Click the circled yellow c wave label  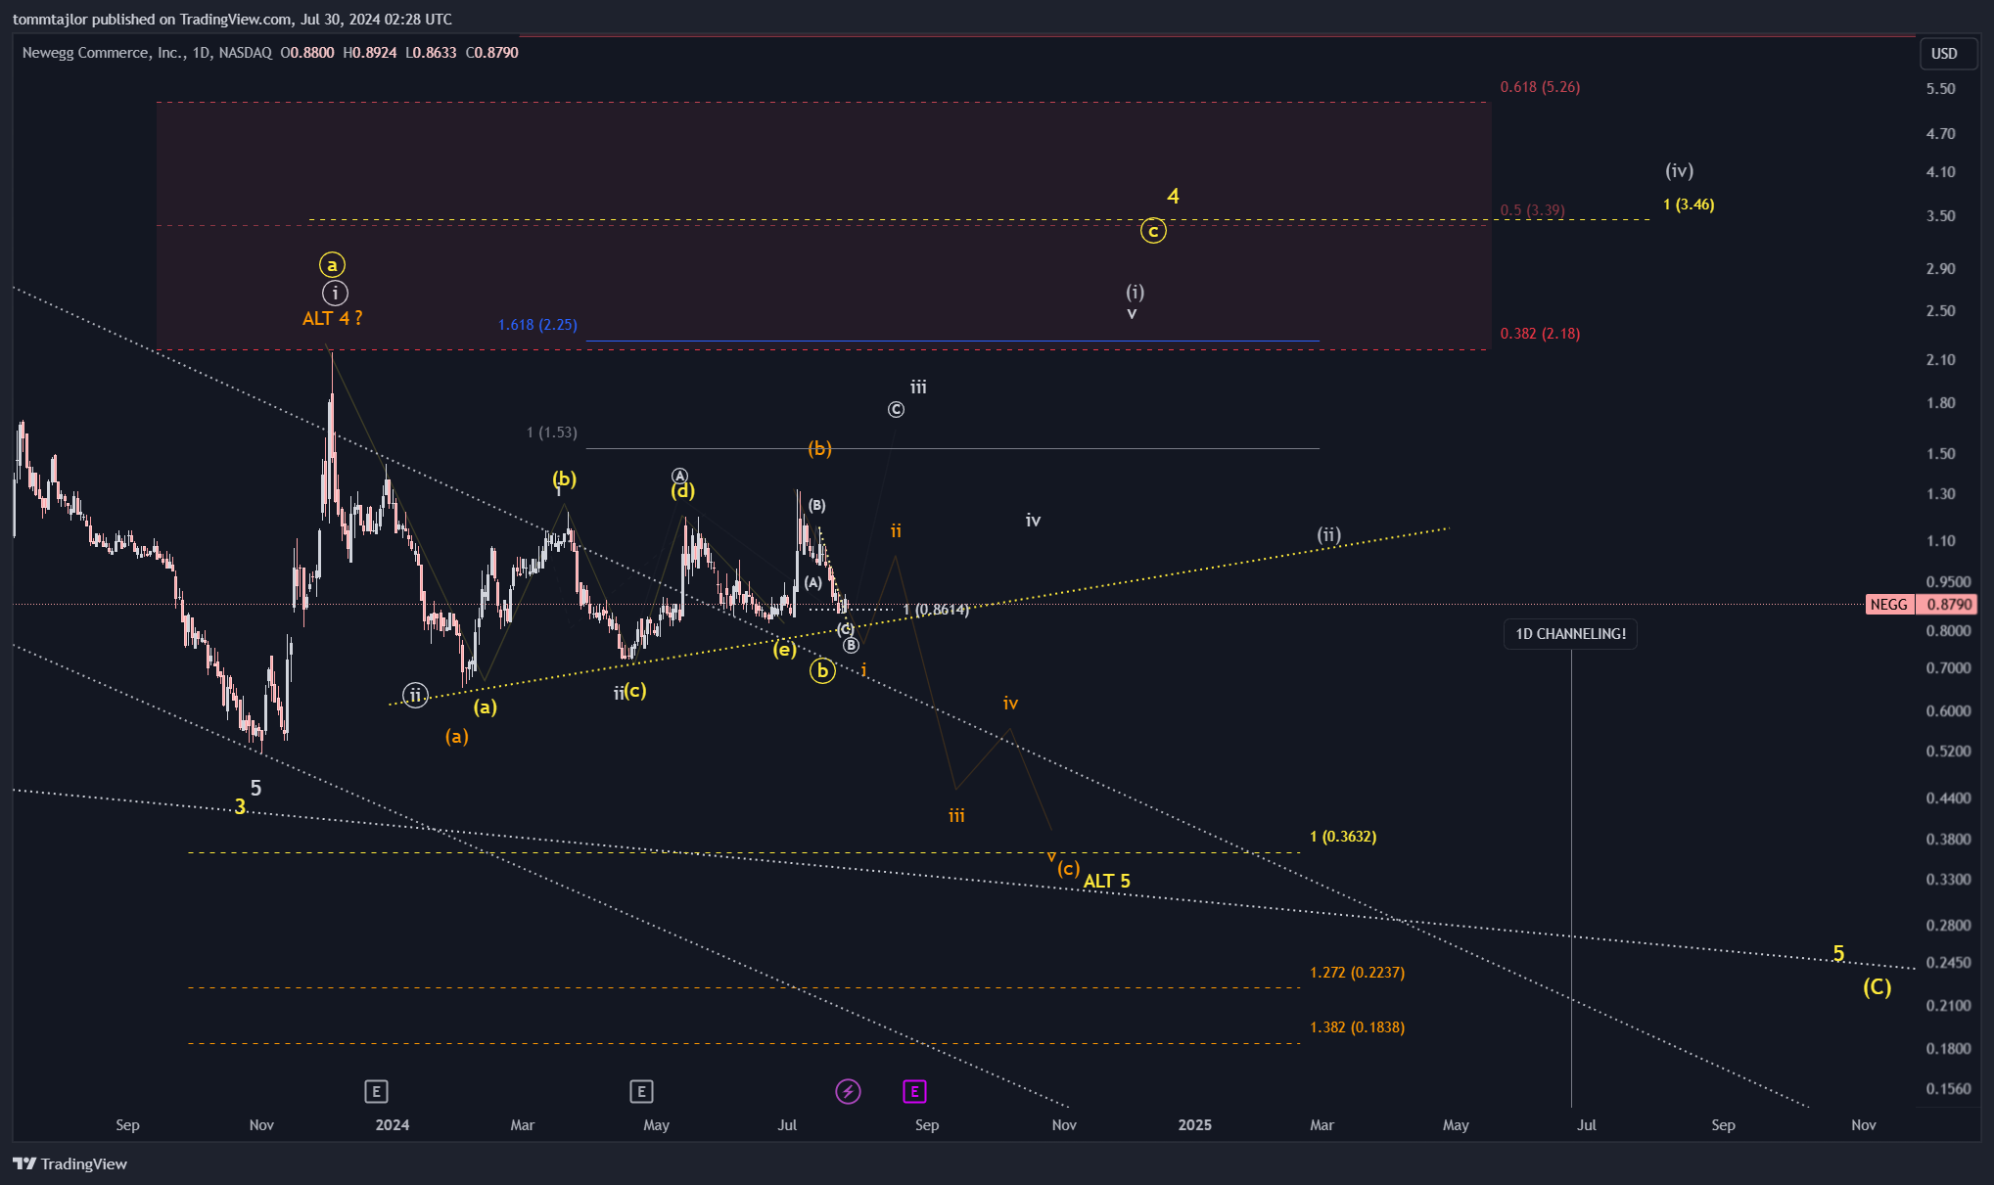(1153, 232)
